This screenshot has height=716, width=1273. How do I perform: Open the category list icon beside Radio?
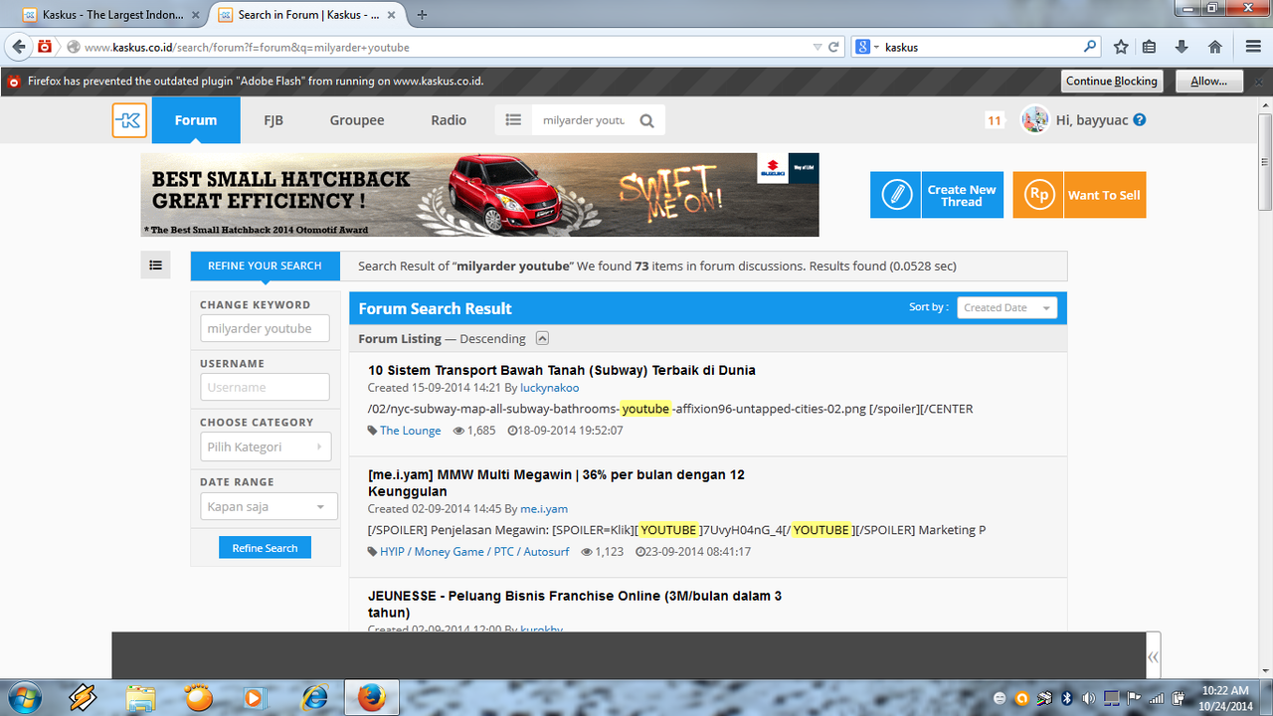point(513,120)
